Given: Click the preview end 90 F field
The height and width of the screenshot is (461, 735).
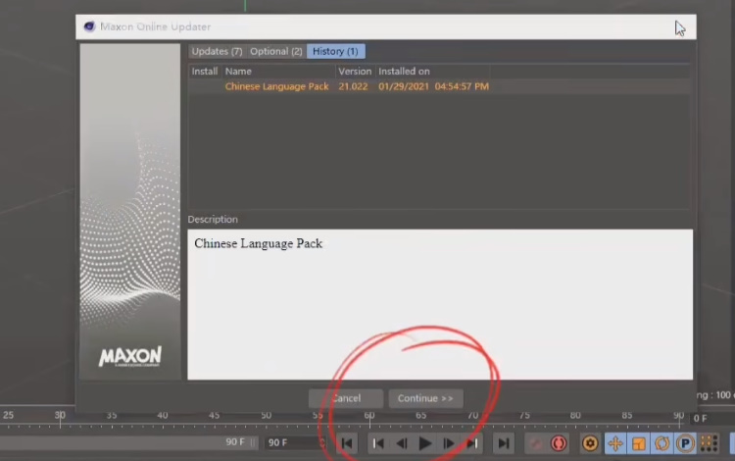Looking at the screenshot, I should (x=235, y=442).
